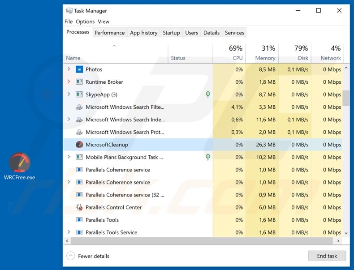Expand Microsoft Windows Search Indexer group
The height and width of the screenshot is (270, 354).
[69, 119]
